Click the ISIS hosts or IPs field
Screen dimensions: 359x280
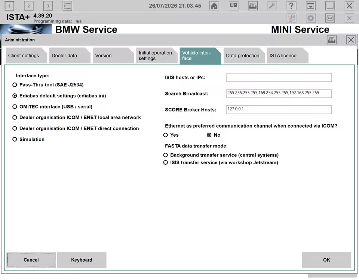pos(279,78)
